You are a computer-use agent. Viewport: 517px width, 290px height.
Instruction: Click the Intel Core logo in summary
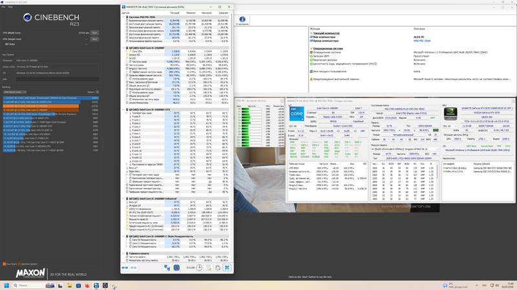tap(297, 114)
